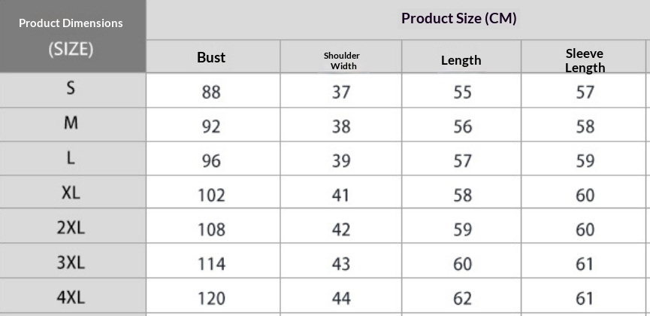Click the S size row label

(71, 88)
